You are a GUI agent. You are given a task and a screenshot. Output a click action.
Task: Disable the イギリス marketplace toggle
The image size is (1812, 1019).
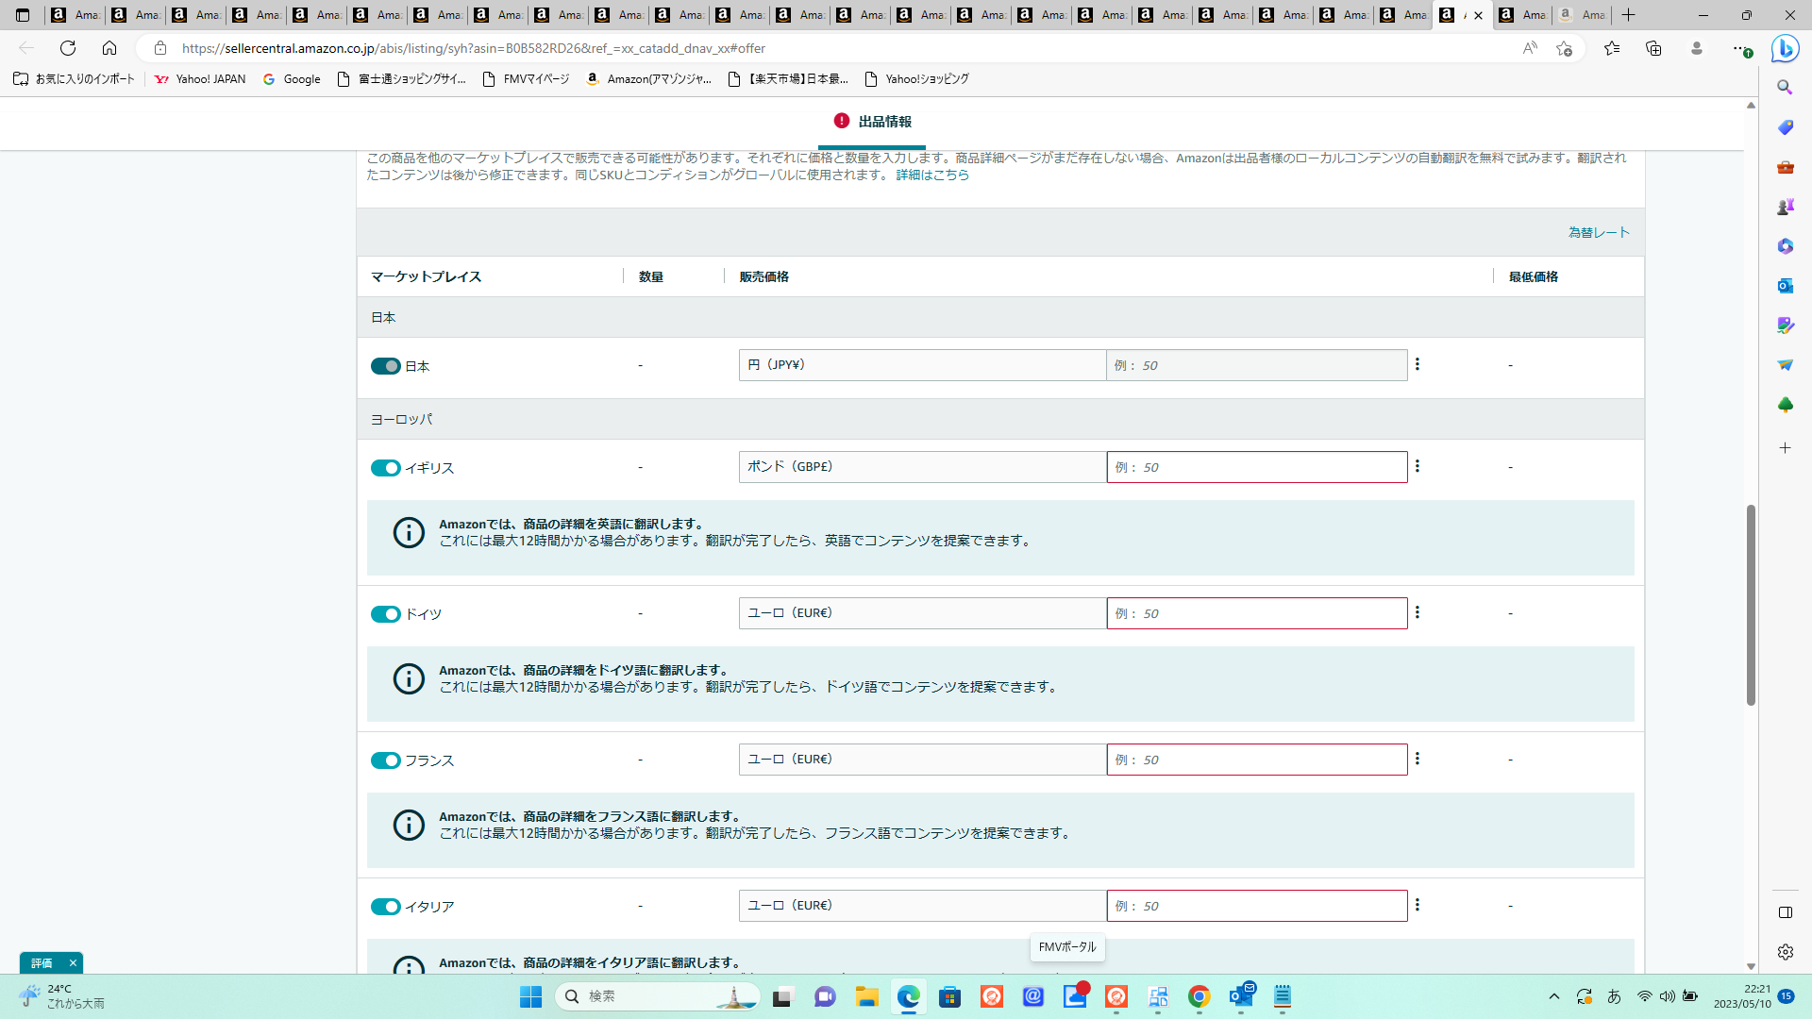point(385,468)
